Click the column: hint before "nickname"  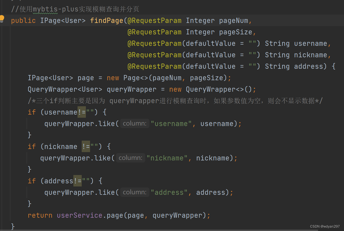point(130,158)
